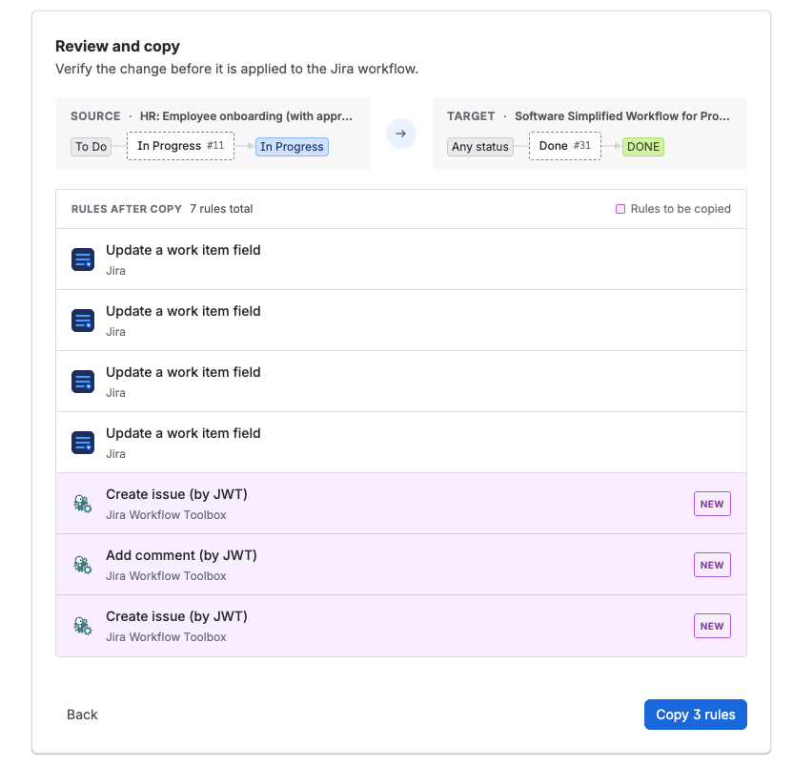Click the 'Rules to be copied' legend label
The width and height of the screenshot is (793, 767).
[x=681, y=209]
